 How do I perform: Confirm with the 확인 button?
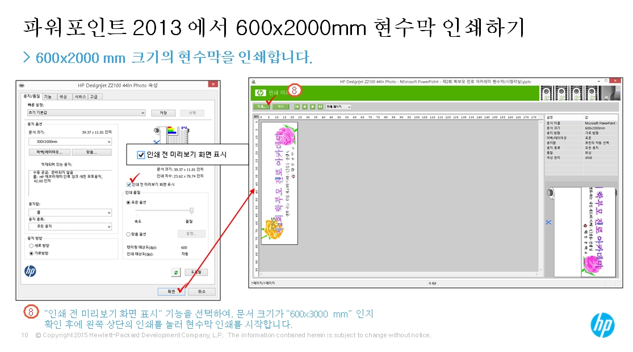tap(171, 291)
